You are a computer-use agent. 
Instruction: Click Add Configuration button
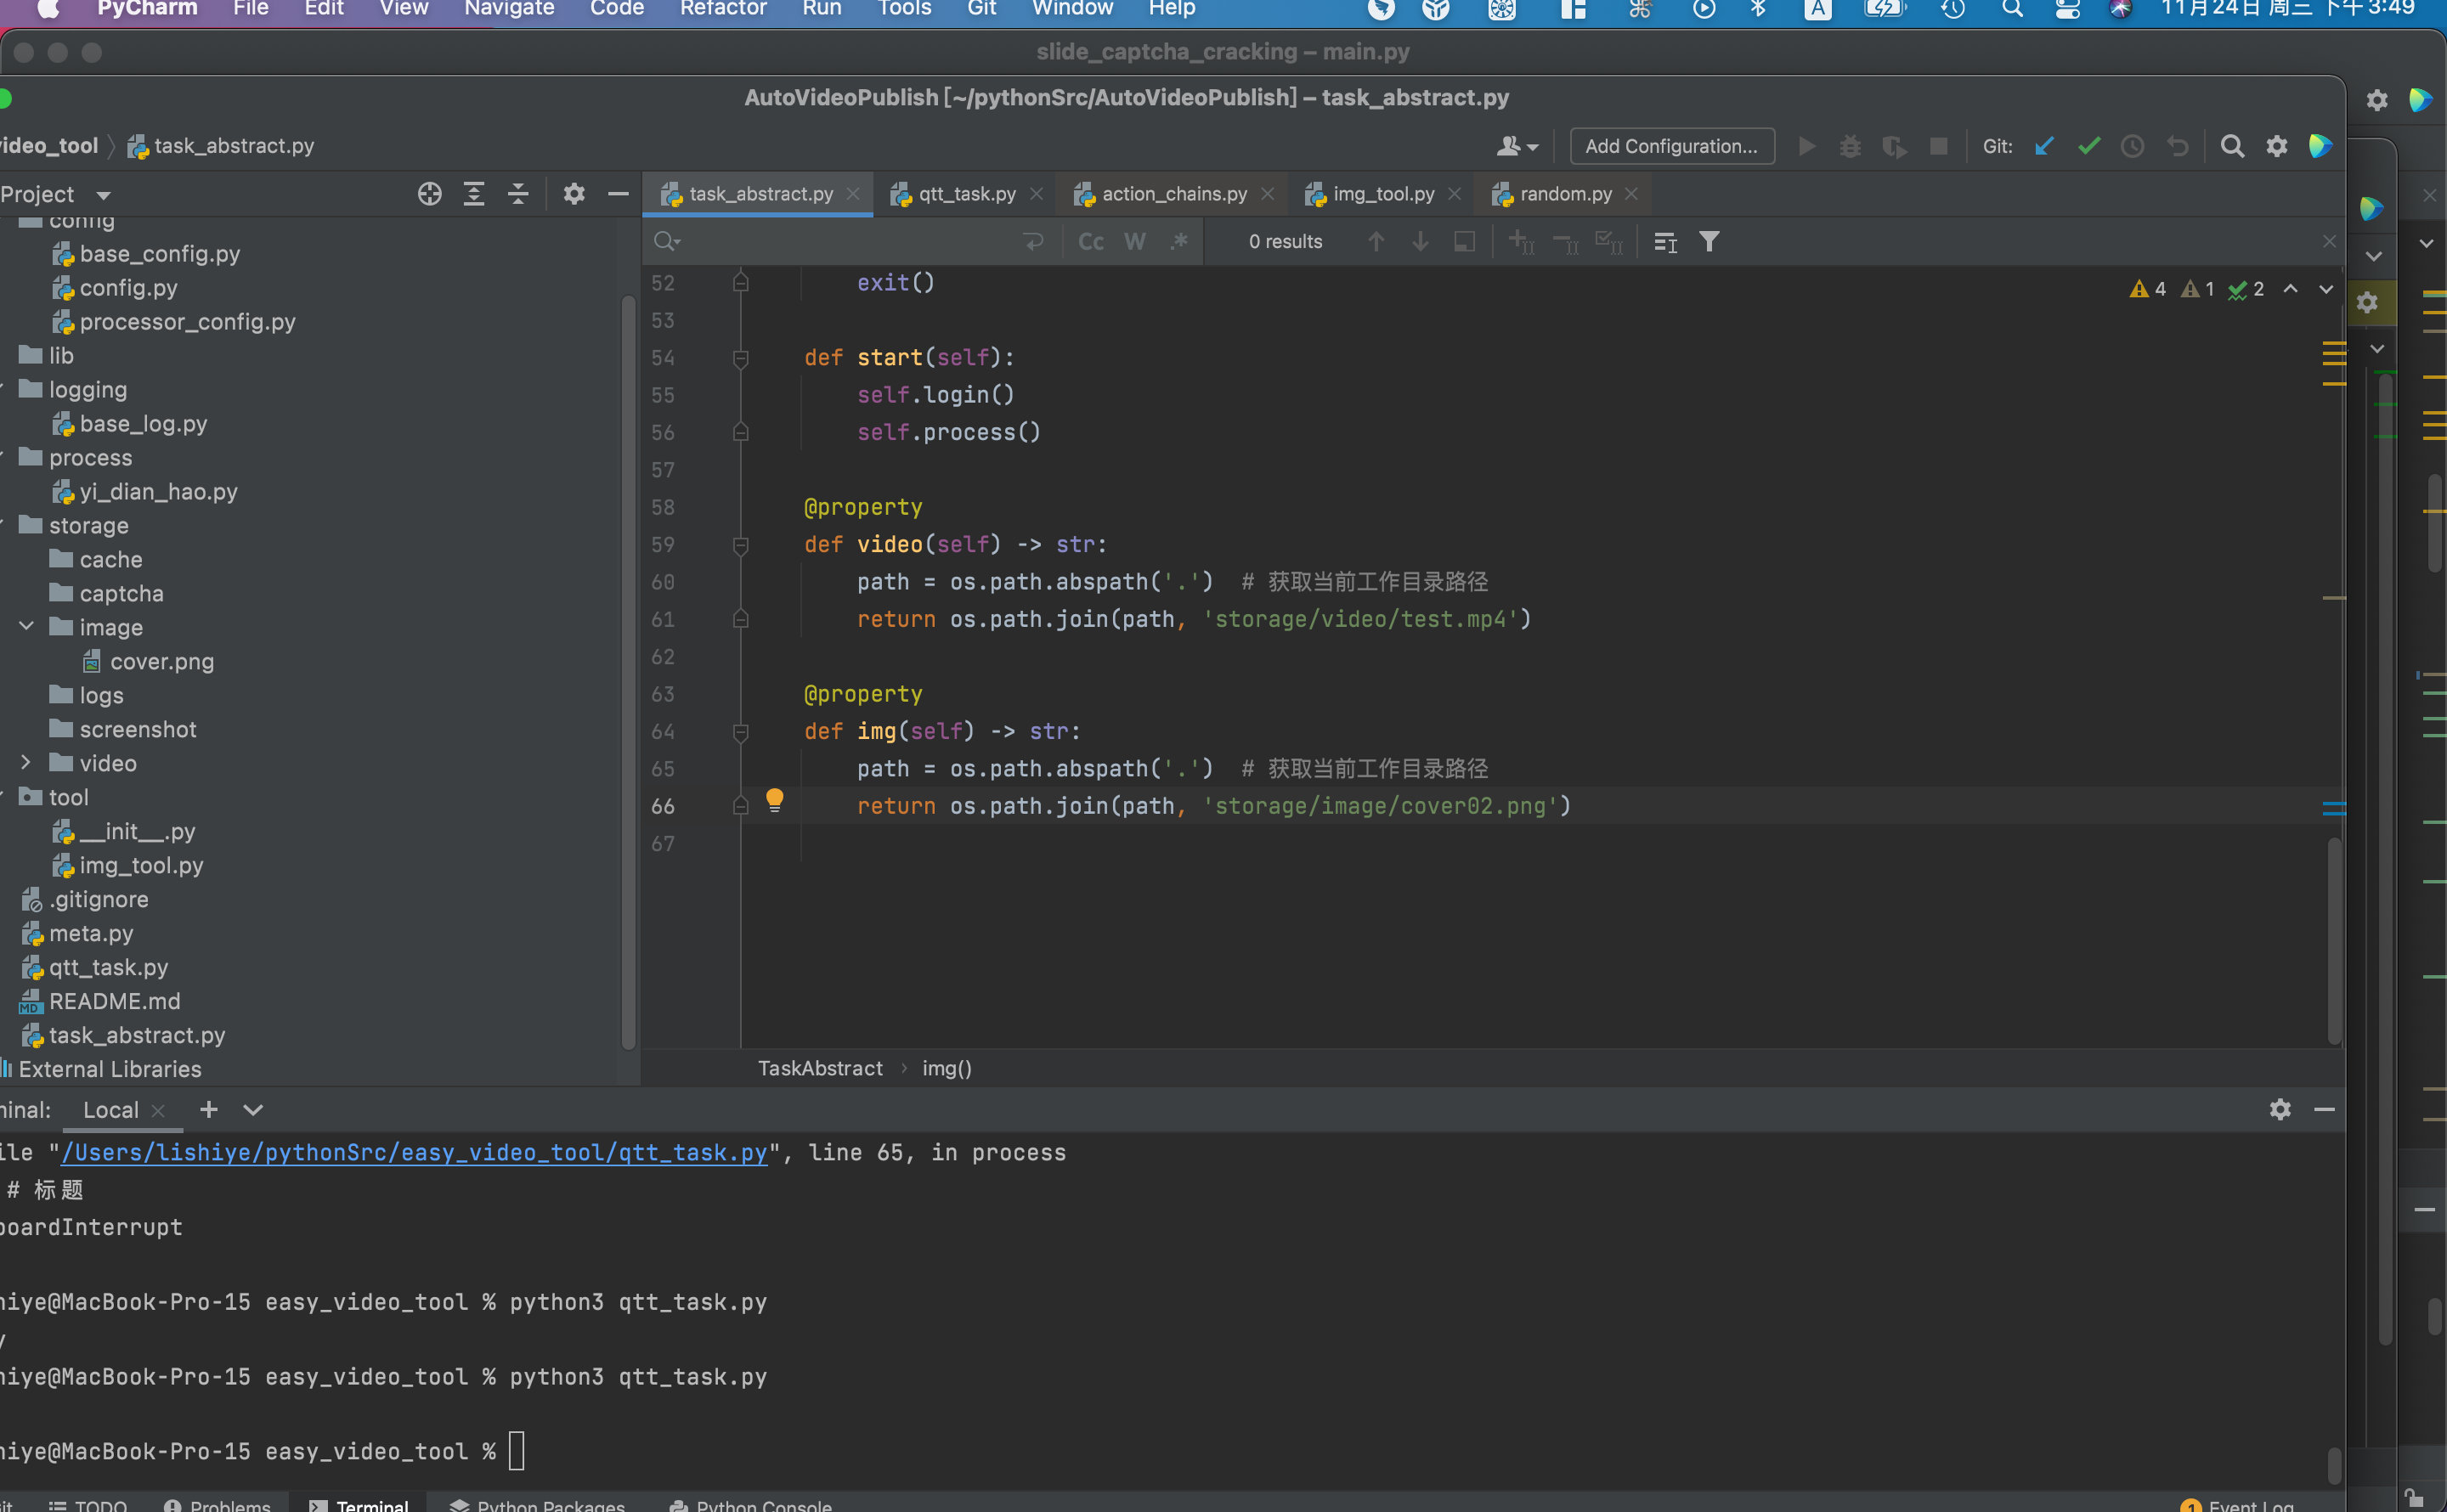point(1670,145)
